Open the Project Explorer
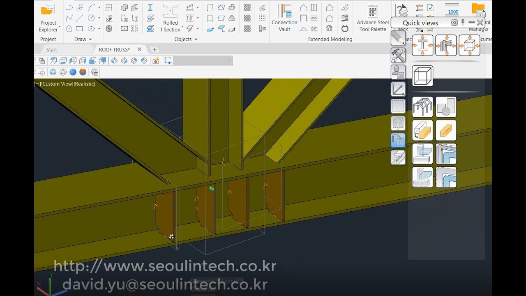Viewport: 526px width, 296px height. tap(48, 18)
